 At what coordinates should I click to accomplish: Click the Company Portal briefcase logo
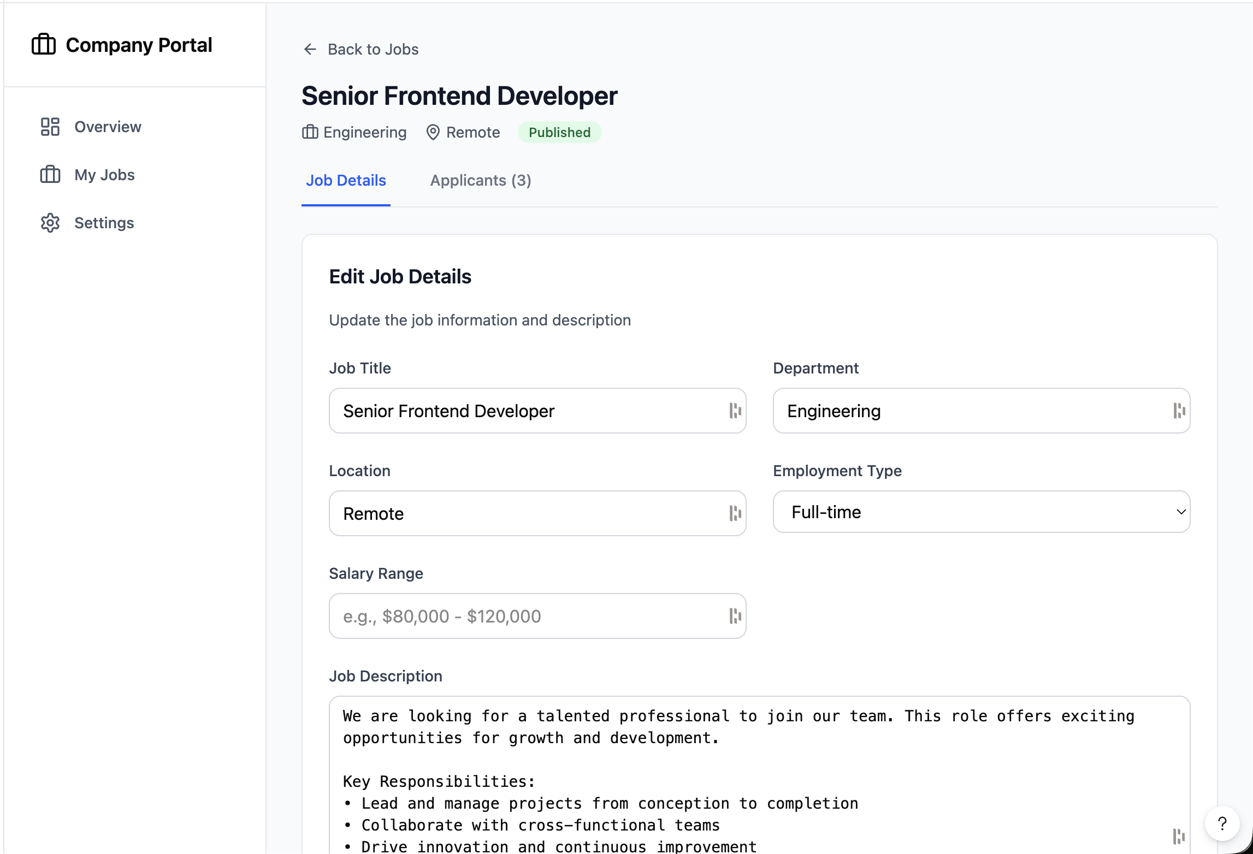[44, 44]
